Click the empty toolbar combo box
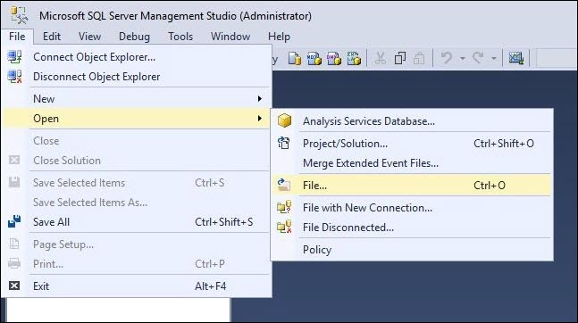The width and height of the screenshot is (578, 323). [x=557, y=58]
